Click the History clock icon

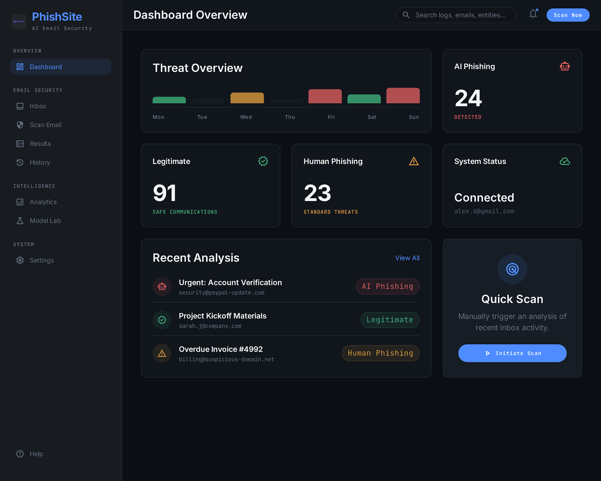(x=20, y=163)
